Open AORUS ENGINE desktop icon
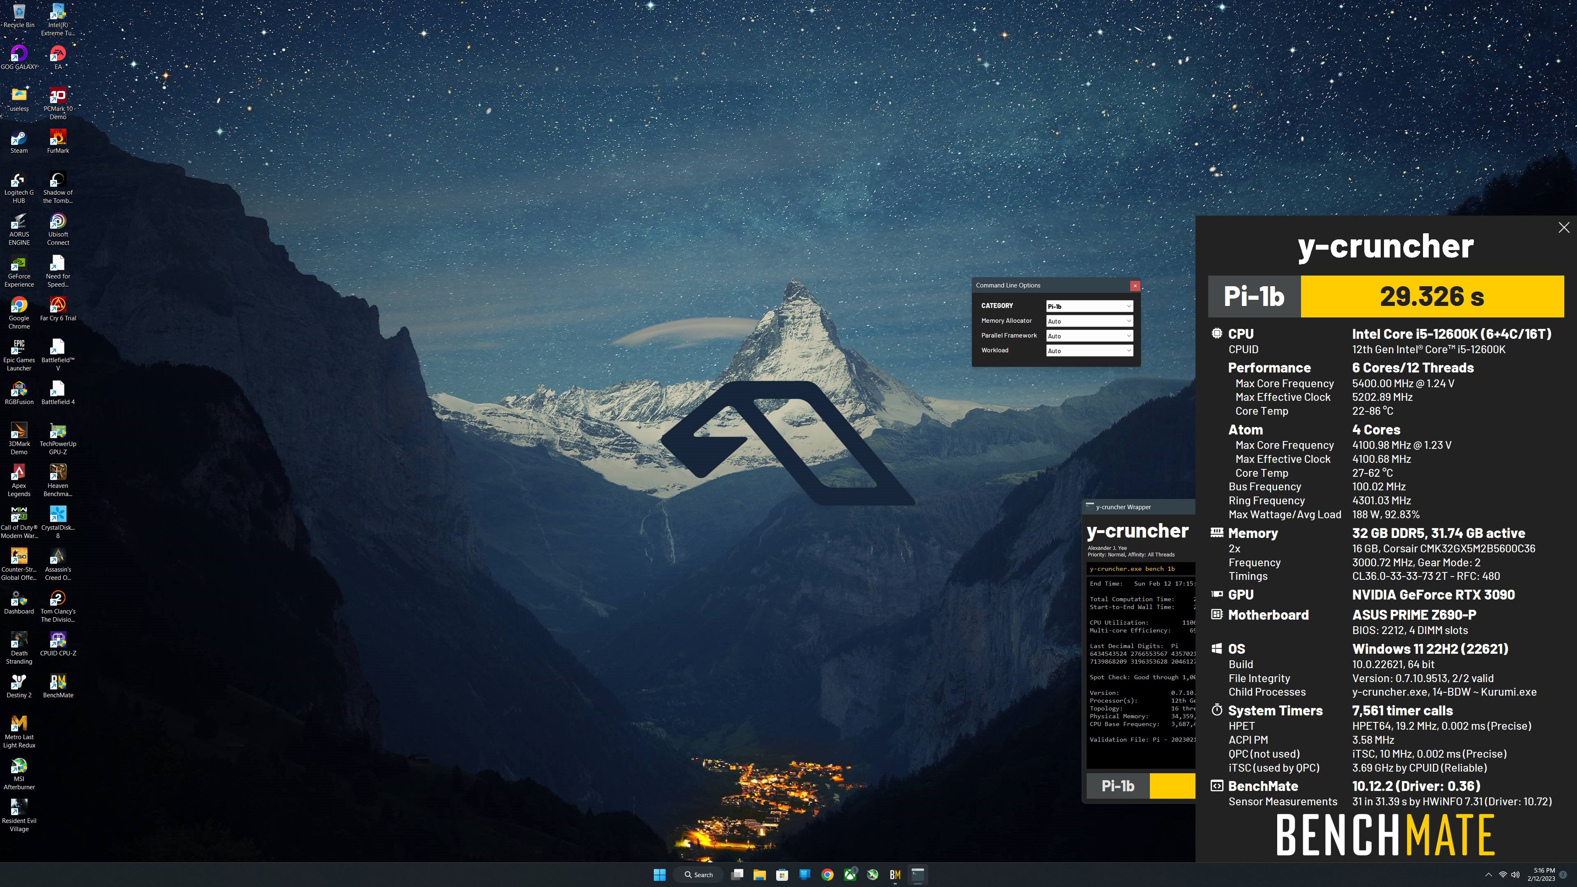This screenshot has width=1577, height=887. click(x=19, y=229)
